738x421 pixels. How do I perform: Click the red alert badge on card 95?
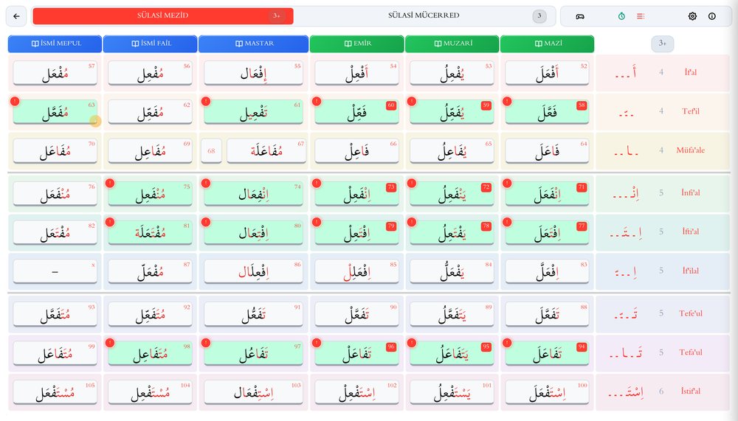(412, 343)
